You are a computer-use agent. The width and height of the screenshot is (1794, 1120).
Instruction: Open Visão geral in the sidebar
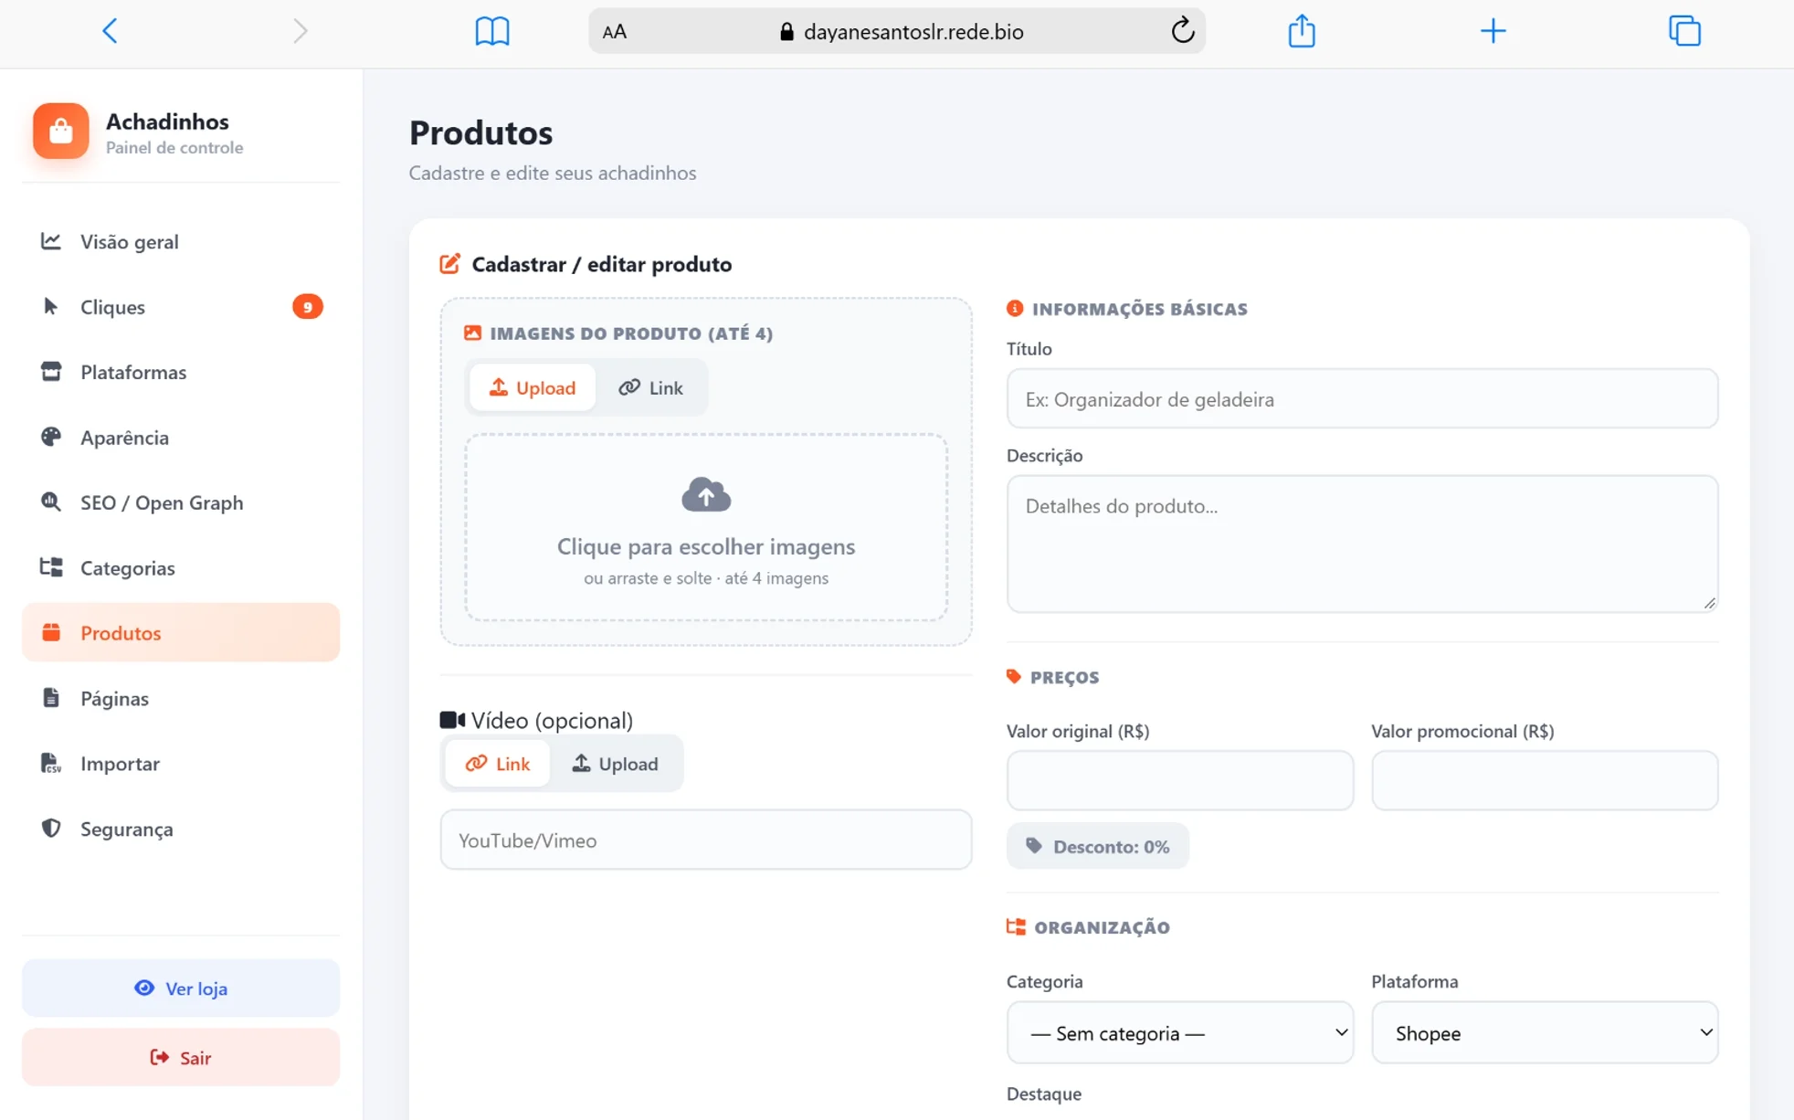181,241
